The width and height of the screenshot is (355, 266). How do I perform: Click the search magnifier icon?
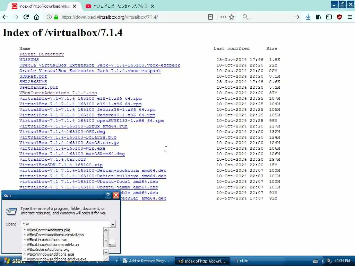pyautogui.click(x=245, y=17)
